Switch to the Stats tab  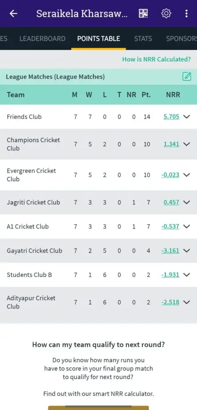143,39
